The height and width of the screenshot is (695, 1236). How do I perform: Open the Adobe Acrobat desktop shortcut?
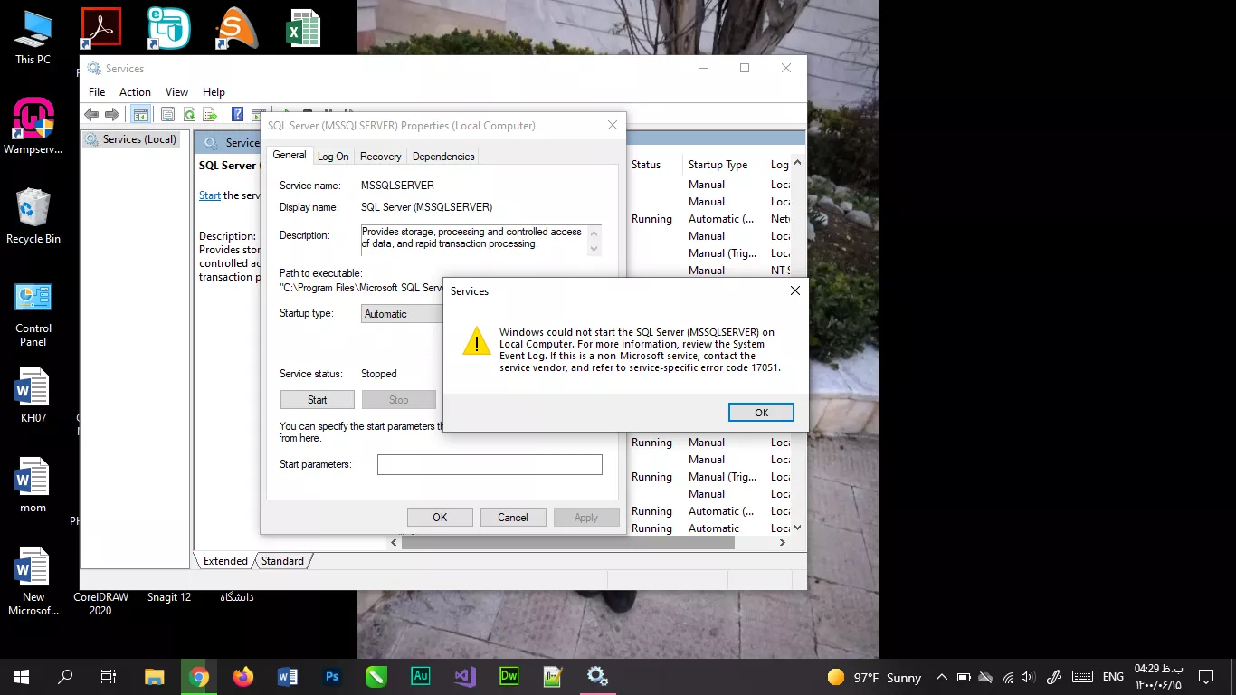(x=101, y=28)
